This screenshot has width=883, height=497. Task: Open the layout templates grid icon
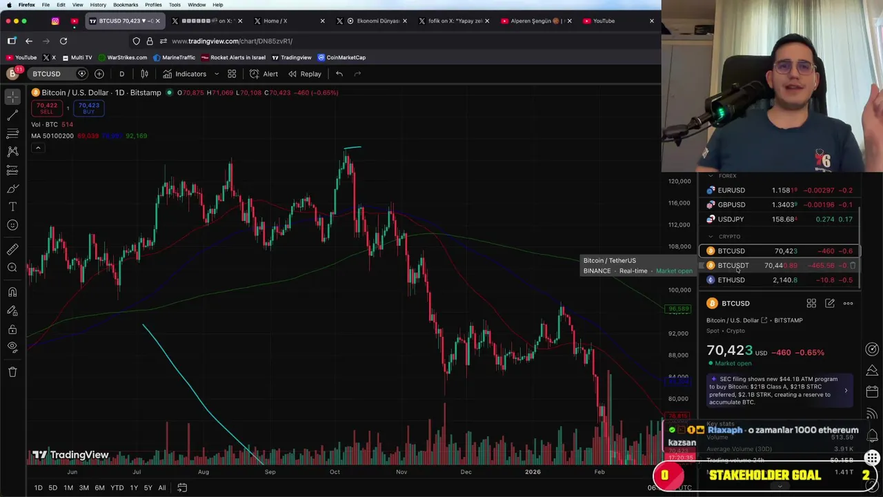point(232,74)
